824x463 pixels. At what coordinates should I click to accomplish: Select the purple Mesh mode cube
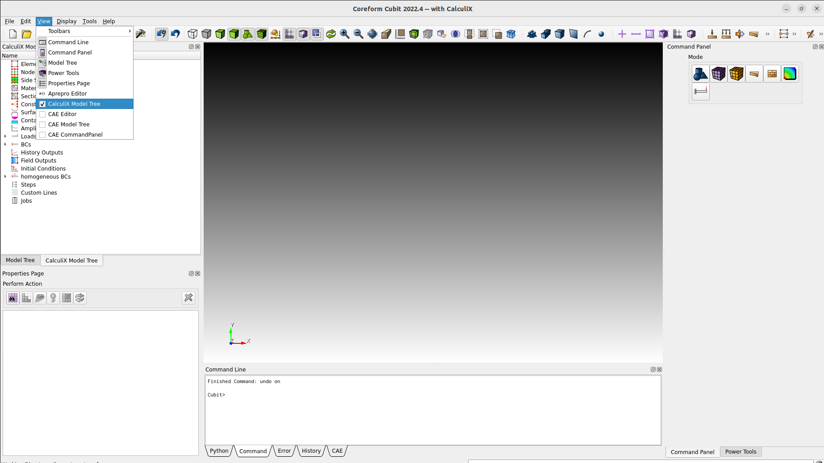718,74
